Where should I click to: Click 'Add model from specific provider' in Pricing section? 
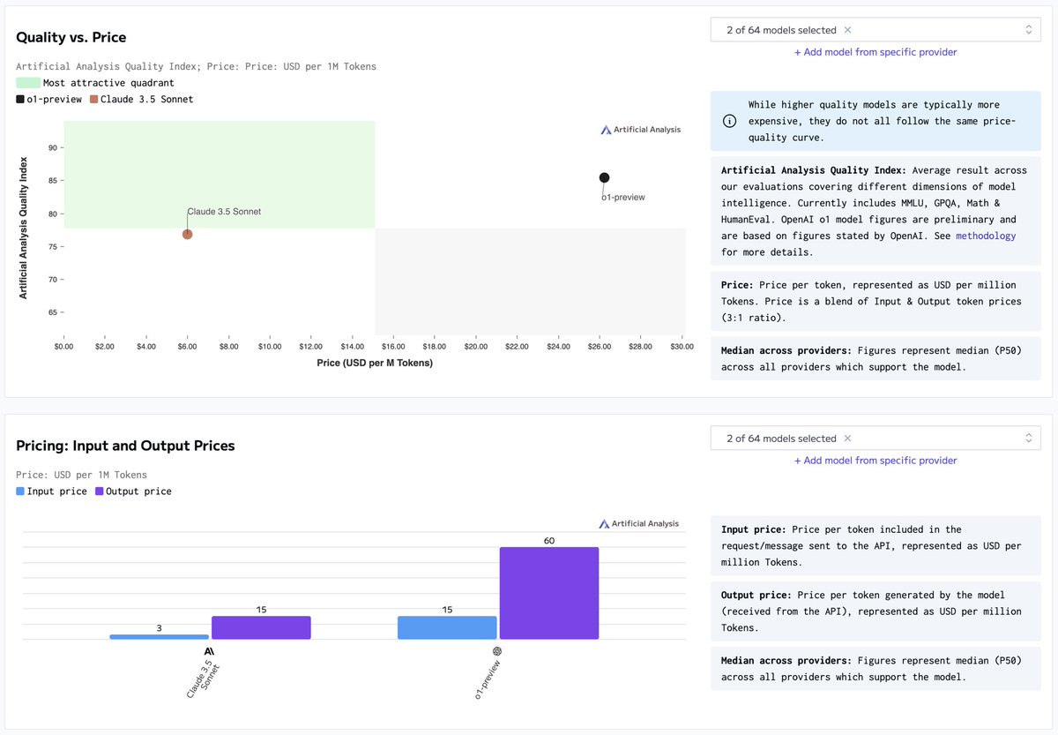coord(875,461)
